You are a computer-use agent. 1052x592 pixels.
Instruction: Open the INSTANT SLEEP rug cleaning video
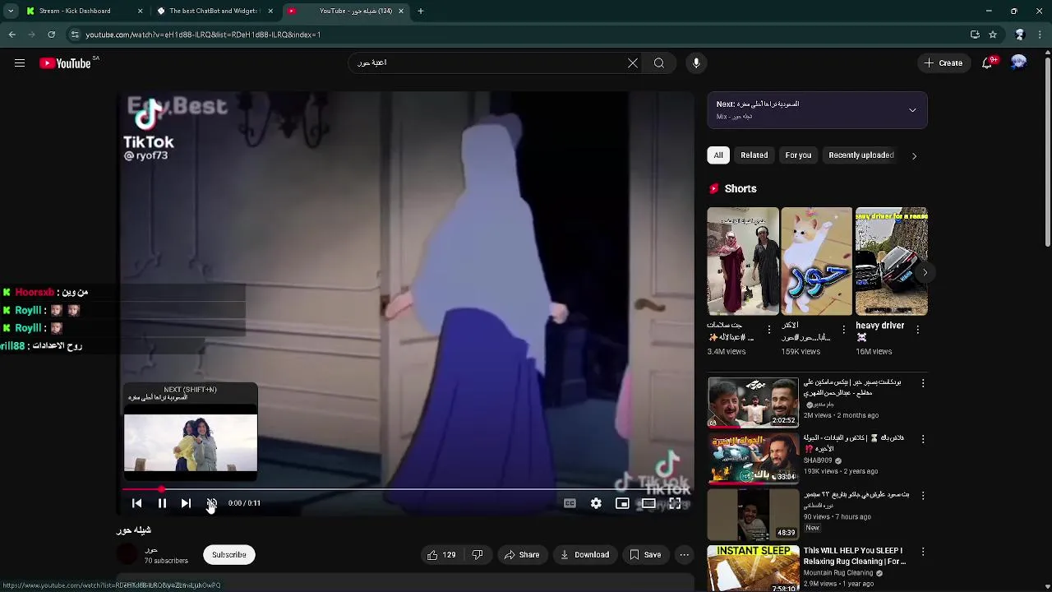tap(753, 569)
